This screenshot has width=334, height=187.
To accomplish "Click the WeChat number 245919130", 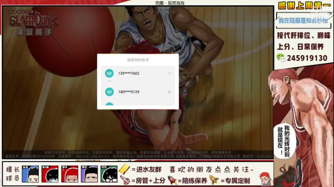I will coord(307,58).
